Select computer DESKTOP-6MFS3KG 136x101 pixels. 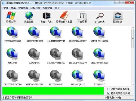tap(56, 56)
